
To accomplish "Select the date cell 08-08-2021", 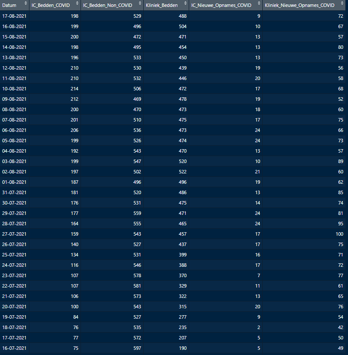I will coord(14,109).
